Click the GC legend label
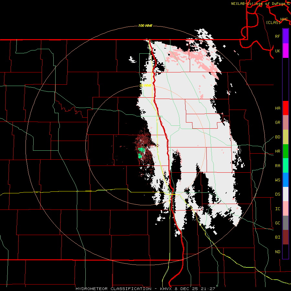This screenshot has width=291, height=291. (x=277, y=223)
